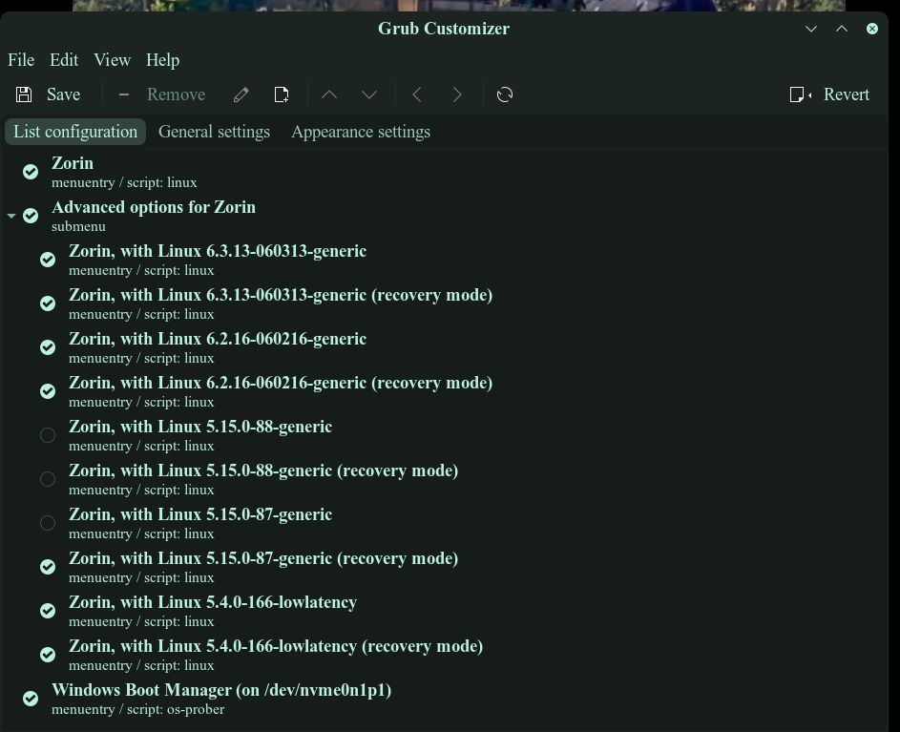Click the Revert button
Viewport: 900px width, 732px height.
829,94
